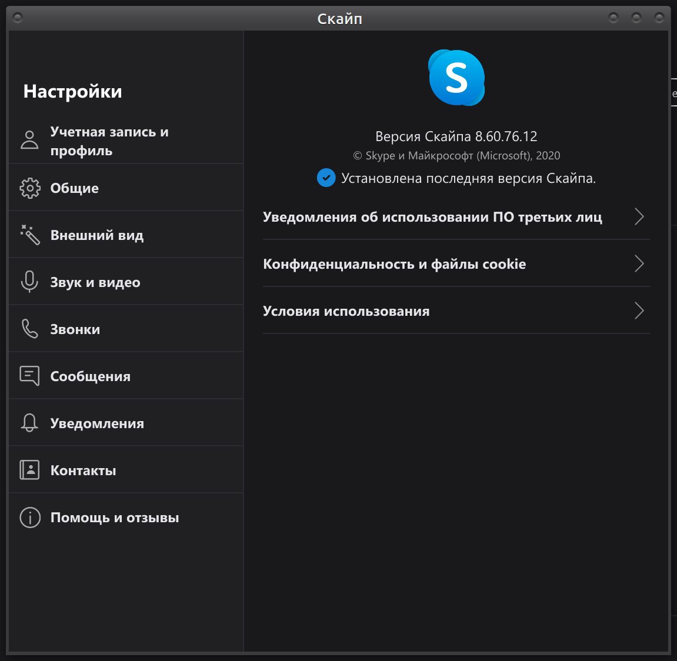Click the magic wand icon beside Внешний вид

[30, 235]
